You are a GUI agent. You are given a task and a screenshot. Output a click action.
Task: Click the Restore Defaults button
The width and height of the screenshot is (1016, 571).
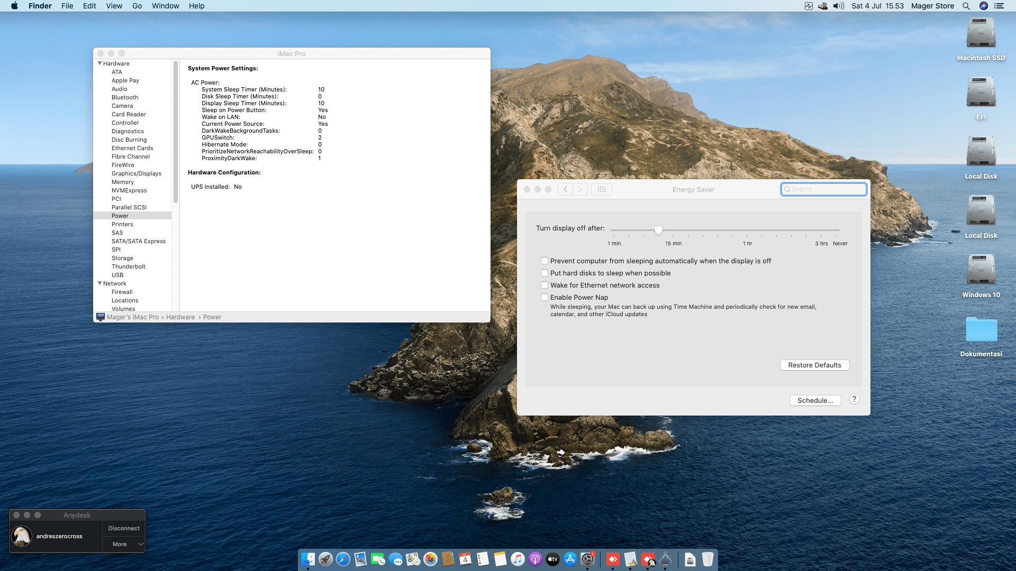click(814, 365)
